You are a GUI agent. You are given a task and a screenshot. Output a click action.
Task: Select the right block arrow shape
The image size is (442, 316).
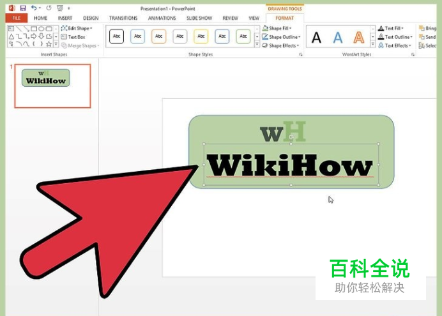[x=34, y=36]
